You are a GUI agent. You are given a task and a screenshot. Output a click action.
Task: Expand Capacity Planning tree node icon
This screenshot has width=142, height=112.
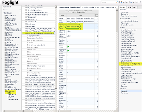[5, 24]
